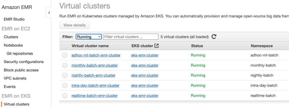
Task: Click the Filter virtual clusters input field
Action: point(131,37)
